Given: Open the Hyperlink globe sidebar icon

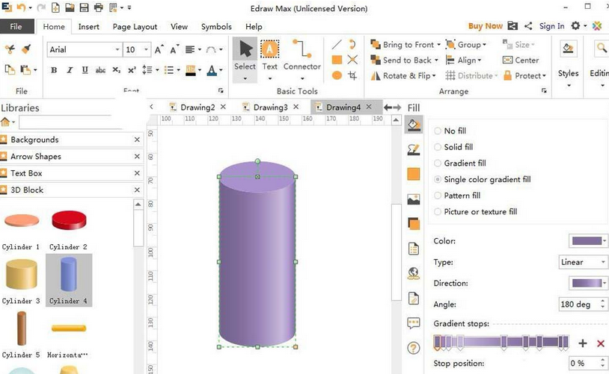Looking at the screenshot, I should (414, 273).
